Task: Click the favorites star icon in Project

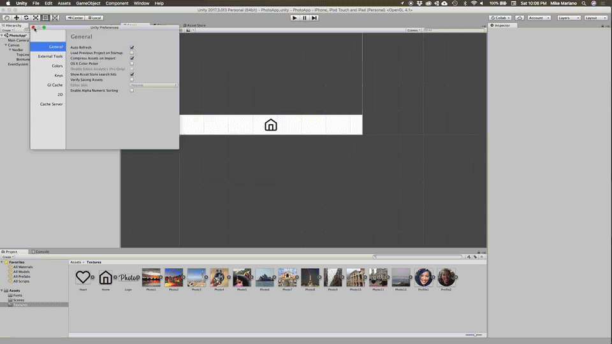Action: (x=482, y=257)
